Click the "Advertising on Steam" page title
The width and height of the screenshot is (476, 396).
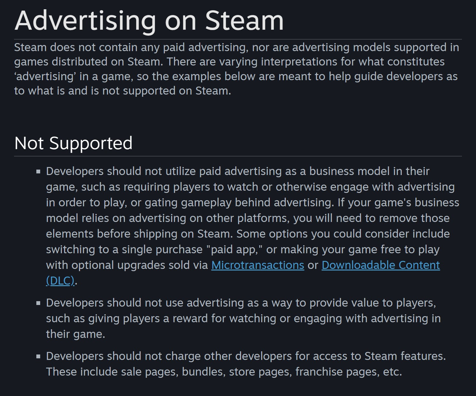click(x=149, y=20)
